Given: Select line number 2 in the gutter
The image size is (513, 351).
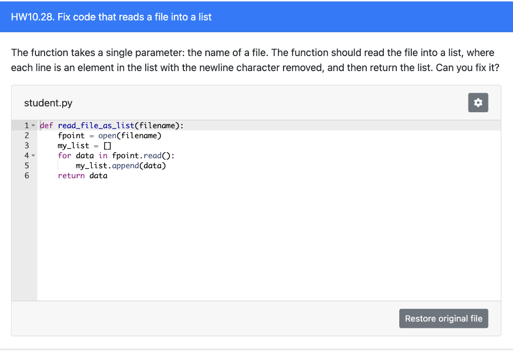Looking at the screenshot, I should pyautogui.click(x=27, y=136).
